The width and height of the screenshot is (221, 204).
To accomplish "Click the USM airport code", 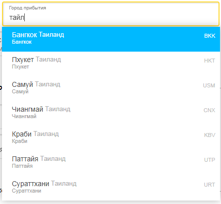I will [x=209, y=85].
